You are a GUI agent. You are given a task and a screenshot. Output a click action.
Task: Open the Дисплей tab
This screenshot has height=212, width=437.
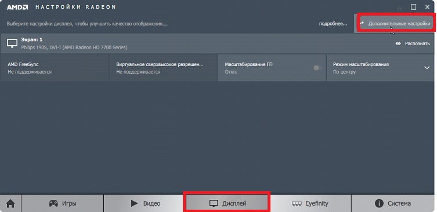(227, 203)
